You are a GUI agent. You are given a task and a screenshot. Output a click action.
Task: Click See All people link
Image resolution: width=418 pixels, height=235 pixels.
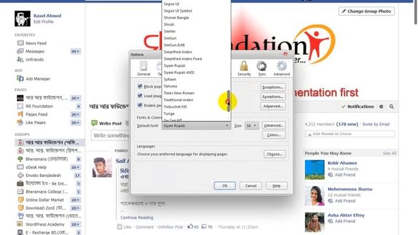[x=389, y=153]
